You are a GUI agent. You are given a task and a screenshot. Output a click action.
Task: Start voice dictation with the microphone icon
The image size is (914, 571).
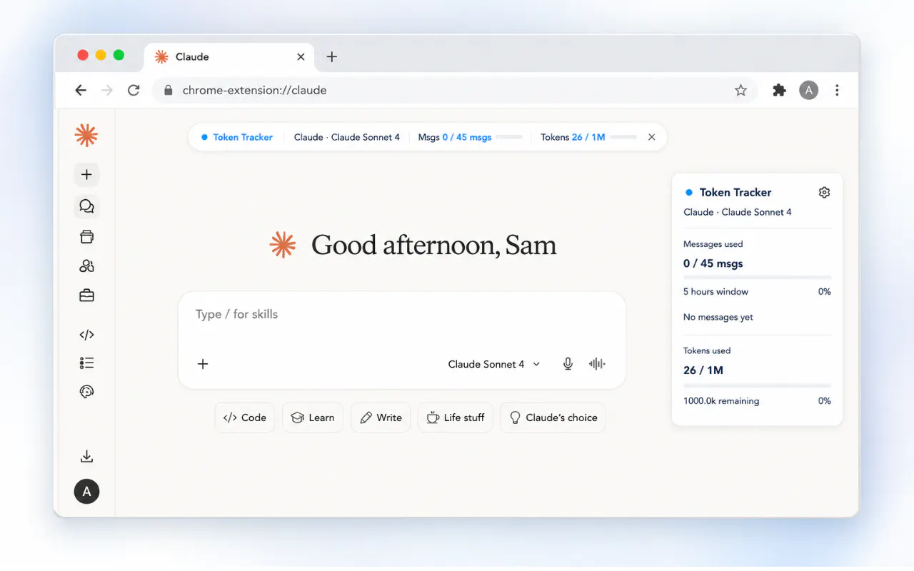point(568,364)
